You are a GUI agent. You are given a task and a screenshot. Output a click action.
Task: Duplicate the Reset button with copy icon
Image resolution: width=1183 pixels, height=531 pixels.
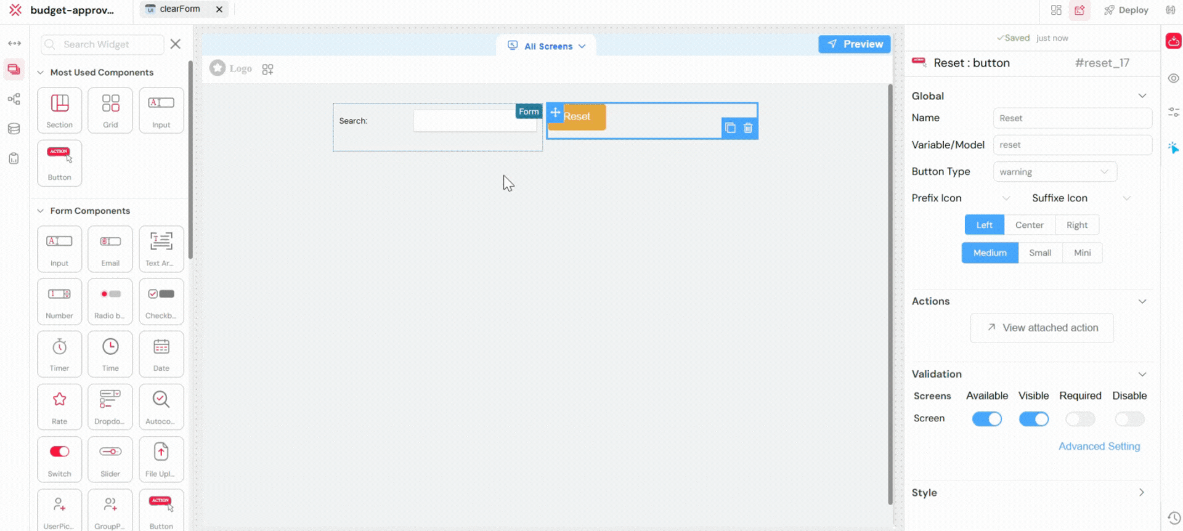[x=730, y=128]
